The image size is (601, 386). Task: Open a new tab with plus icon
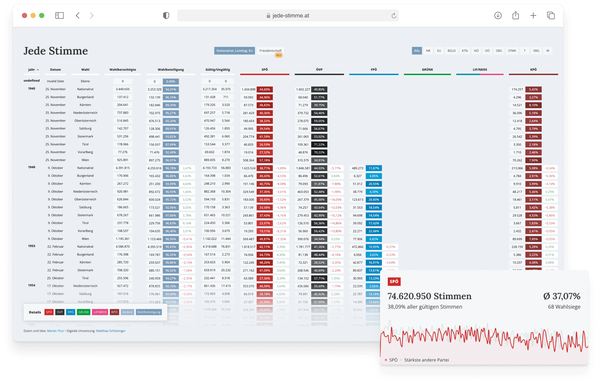point(533,15)
